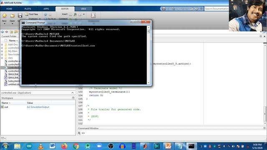Click the Breakpoints icon in Editor ribbon

(x=93, y=15)
